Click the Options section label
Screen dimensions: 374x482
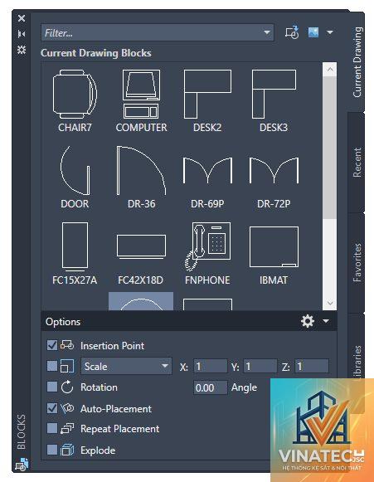coord(63,322)
